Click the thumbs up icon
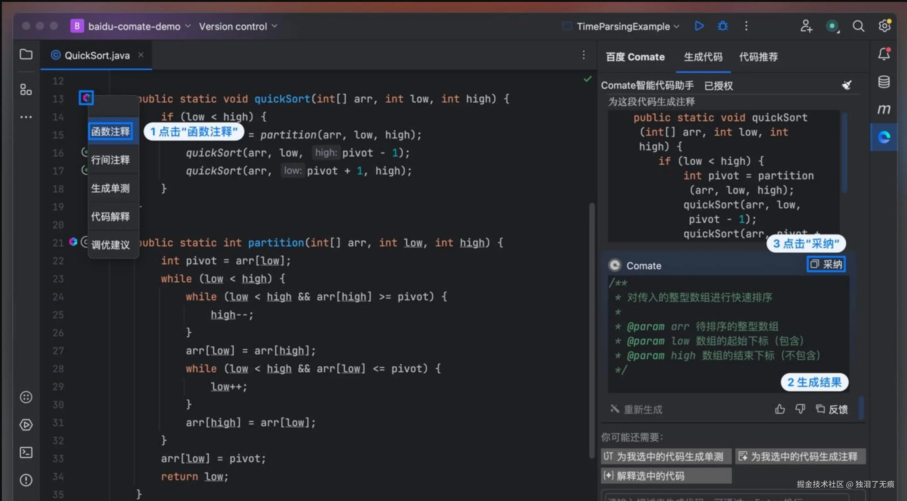Image resolution: width=907 pixels, height=501 pixels. (x=780, y=409)
